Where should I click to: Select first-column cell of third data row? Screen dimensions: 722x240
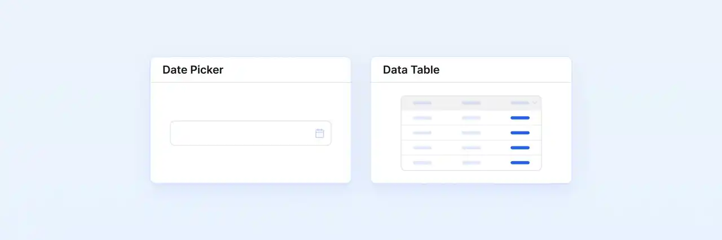pos(422,148)
